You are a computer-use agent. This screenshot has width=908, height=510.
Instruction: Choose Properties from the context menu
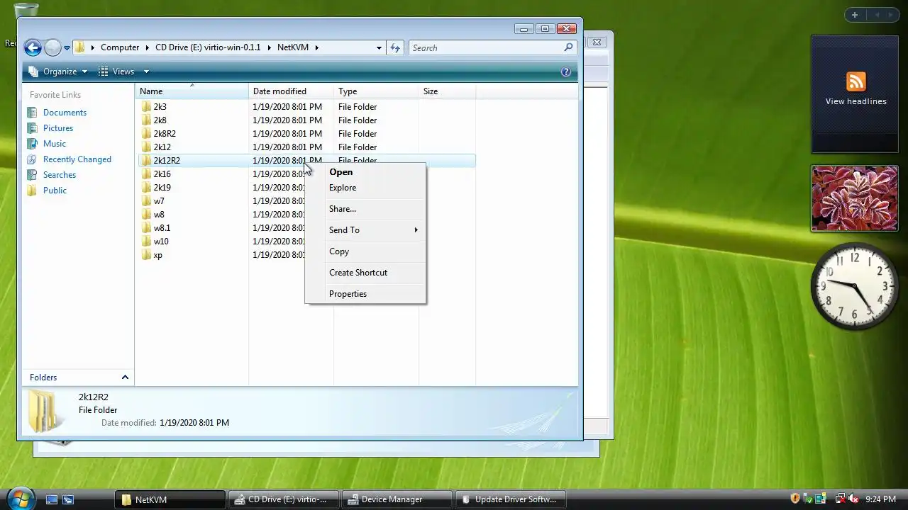pyautogui.click(x=365, y=294)
